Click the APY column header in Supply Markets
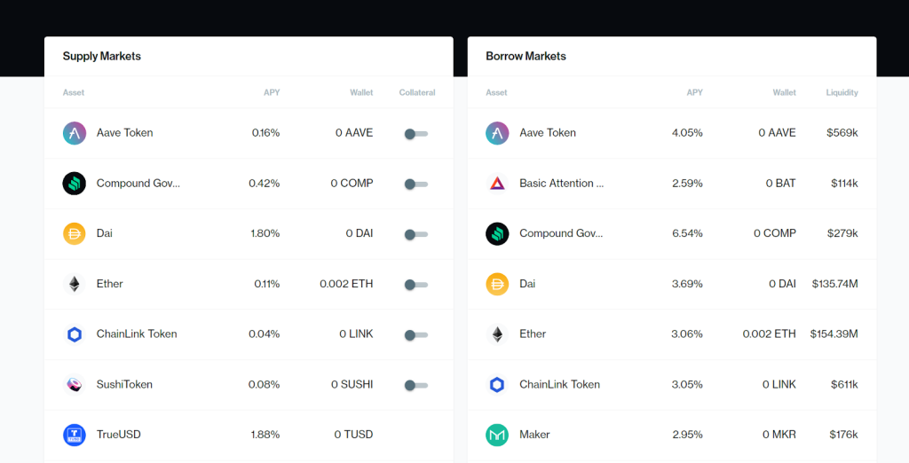 pyautogui.click(x=272, y=92)
